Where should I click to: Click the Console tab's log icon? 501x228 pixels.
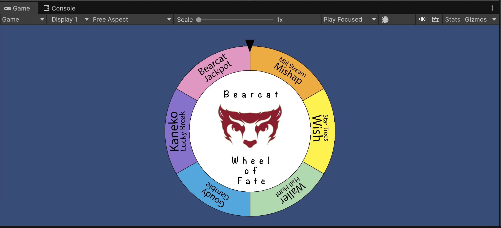[x=46, y=8]
